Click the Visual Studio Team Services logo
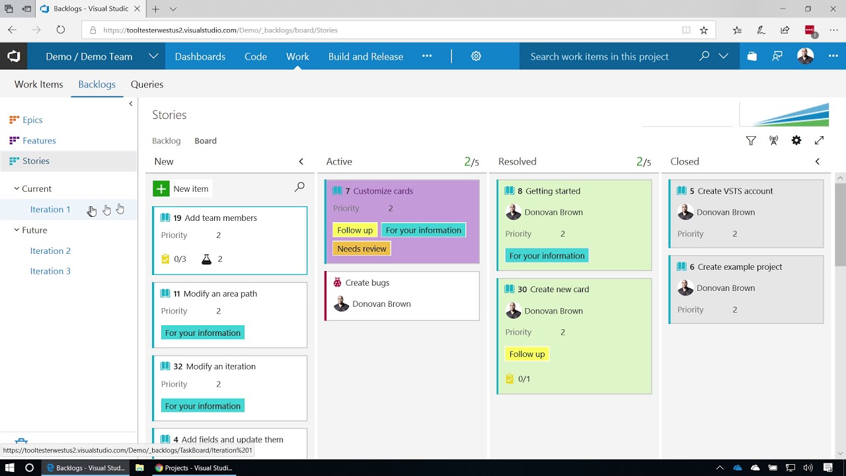 [x=14, y=56]
